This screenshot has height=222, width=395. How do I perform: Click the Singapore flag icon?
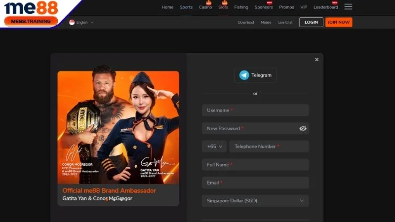[x=72, y=22]
